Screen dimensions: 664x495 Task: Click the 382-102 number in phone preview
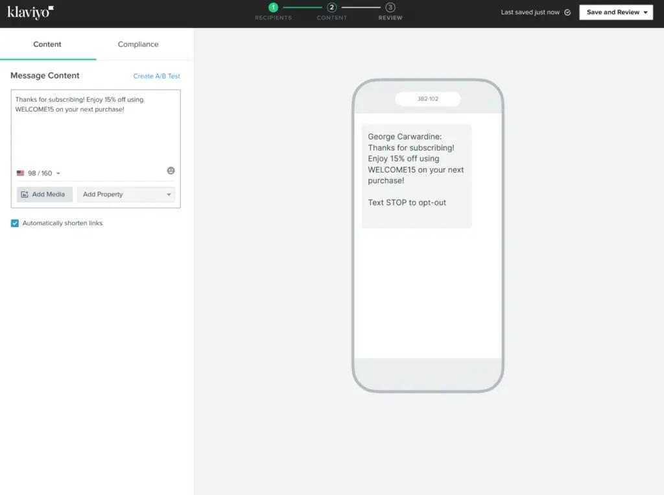click(x=428, y=98)
